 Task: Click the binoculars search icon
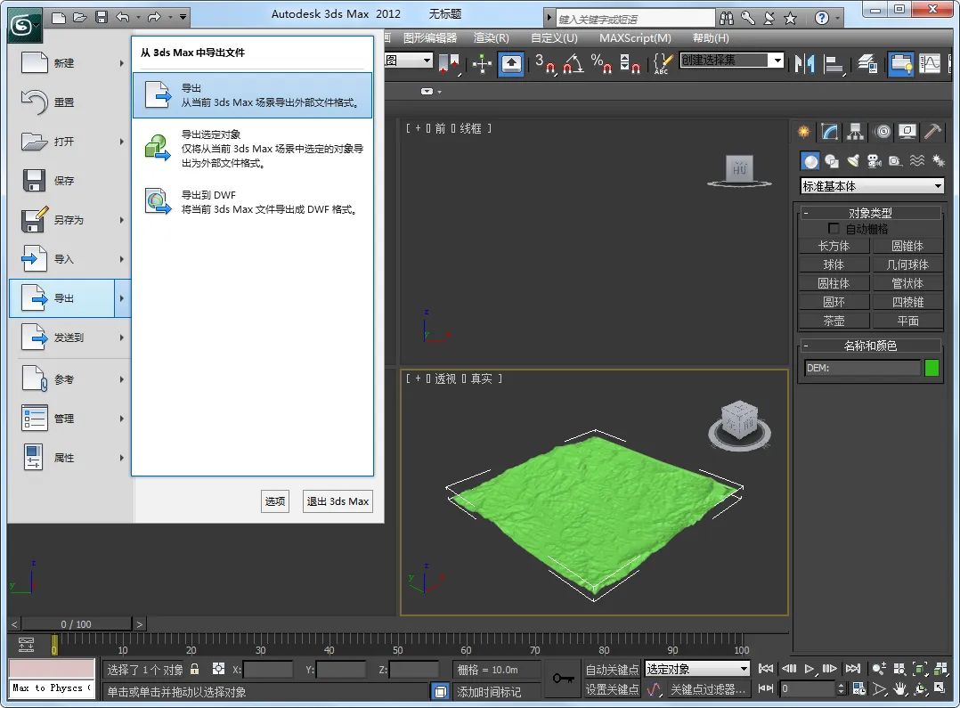pos(727,19)
